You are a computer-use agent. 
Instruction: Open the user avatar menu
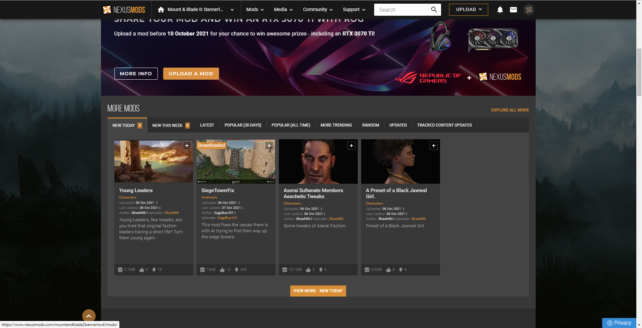(529, 10)
